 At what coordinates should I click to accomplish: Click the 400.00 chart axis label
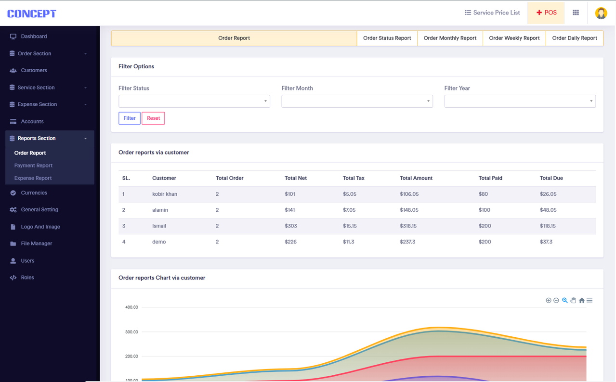click(x=131, y=307)
